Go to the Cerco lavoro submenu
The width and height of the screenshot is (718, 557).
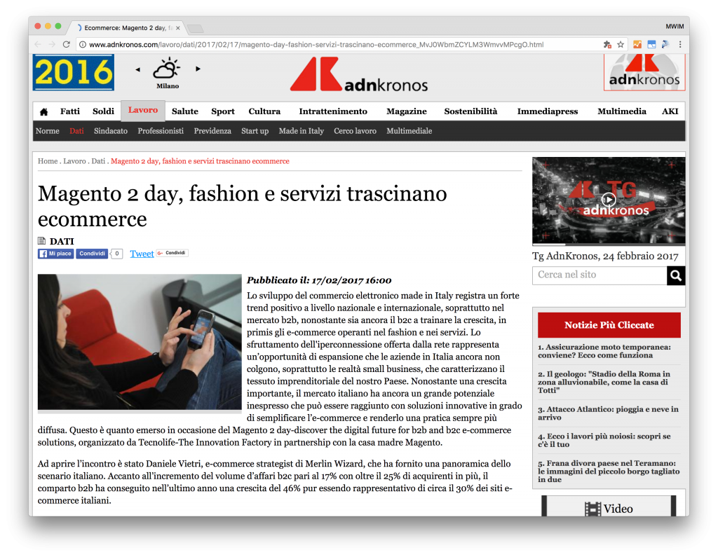355,131
